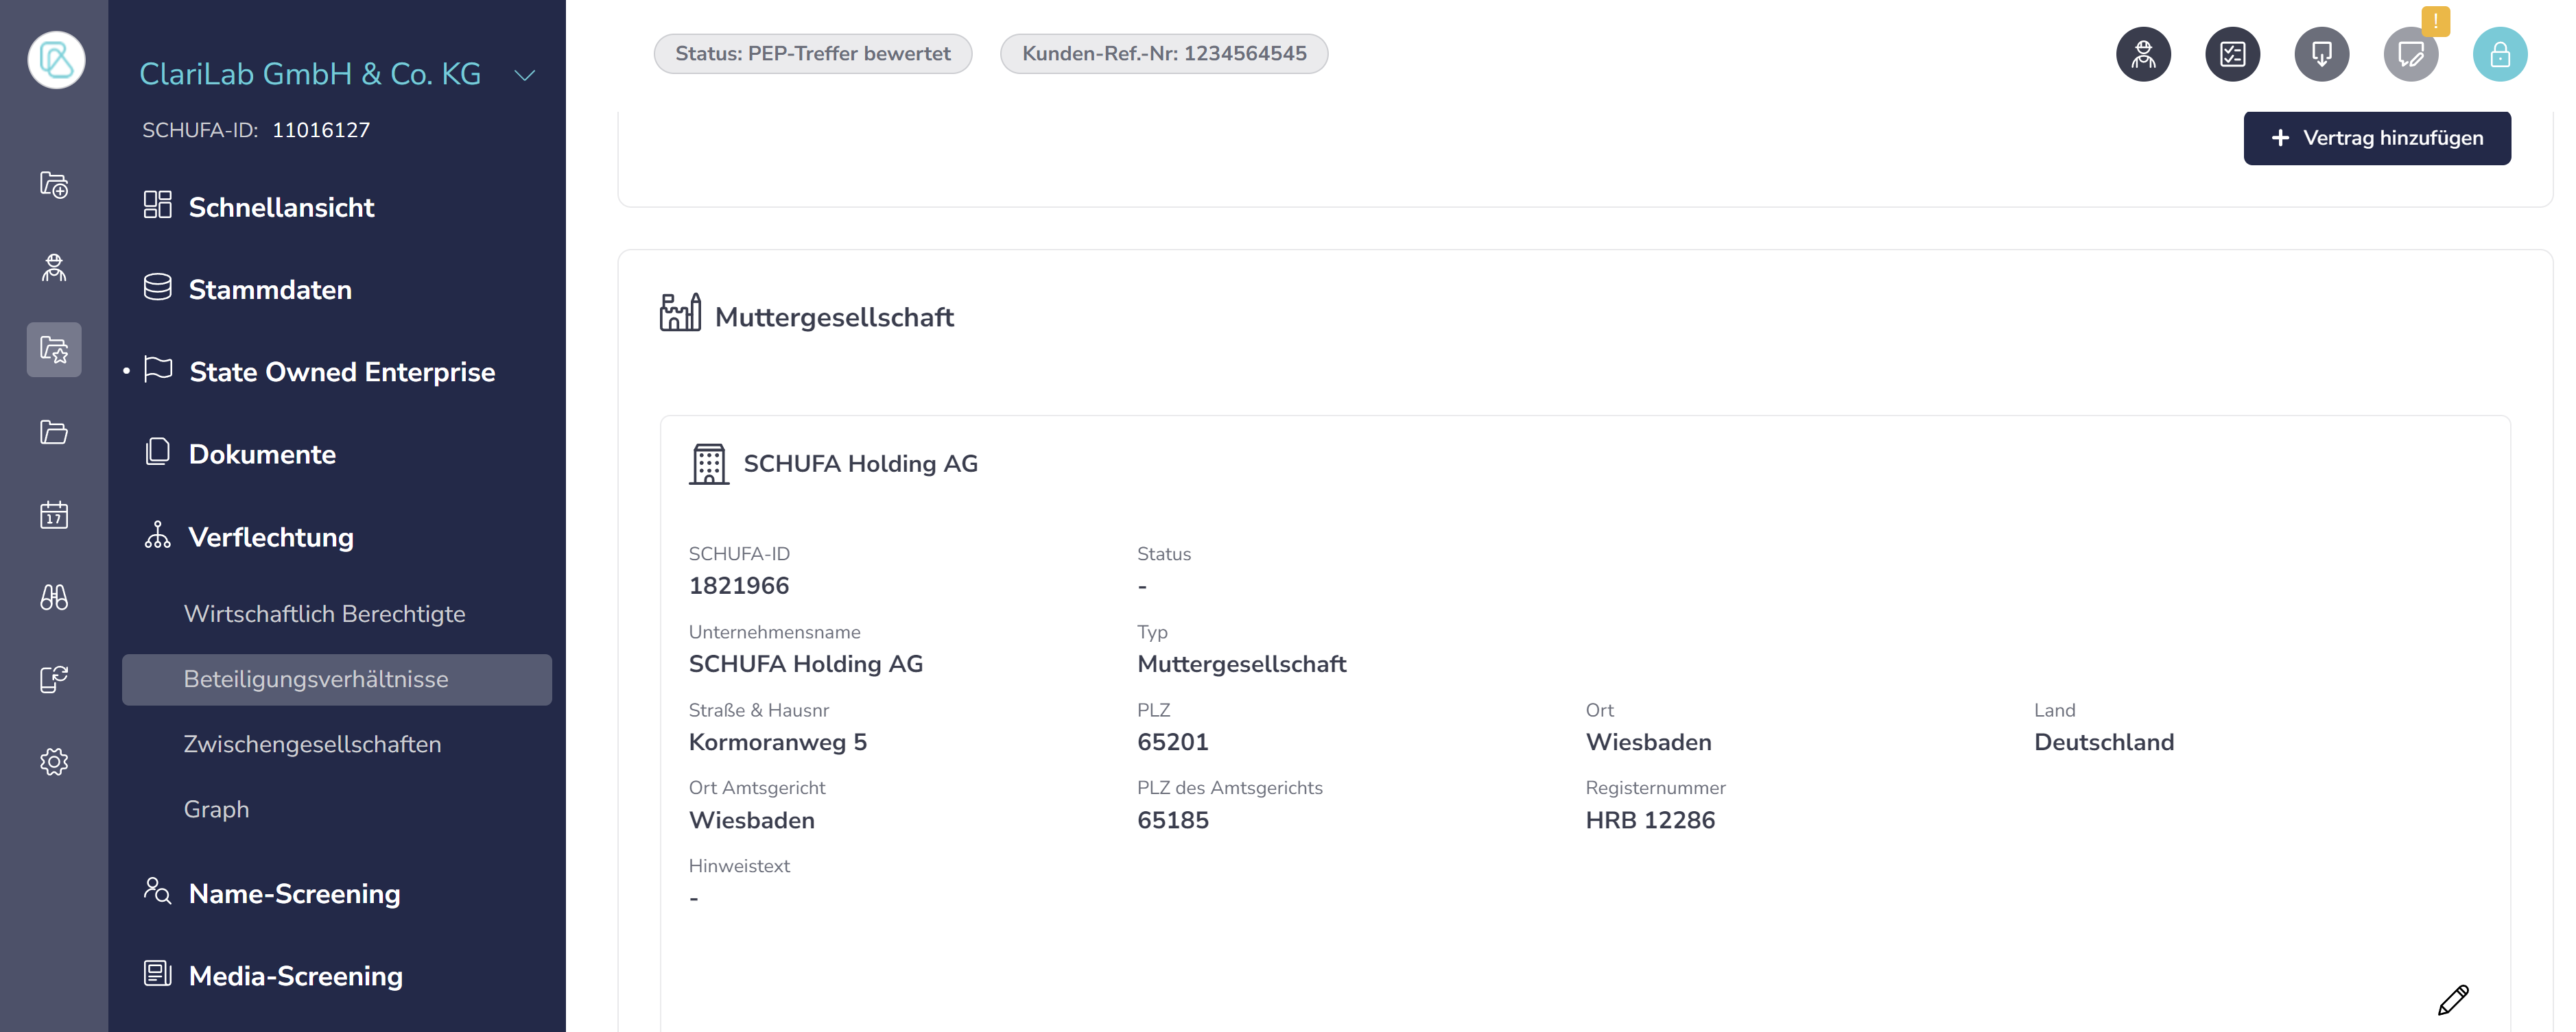Click the download icon button in the top bar

click(2321, 54)
